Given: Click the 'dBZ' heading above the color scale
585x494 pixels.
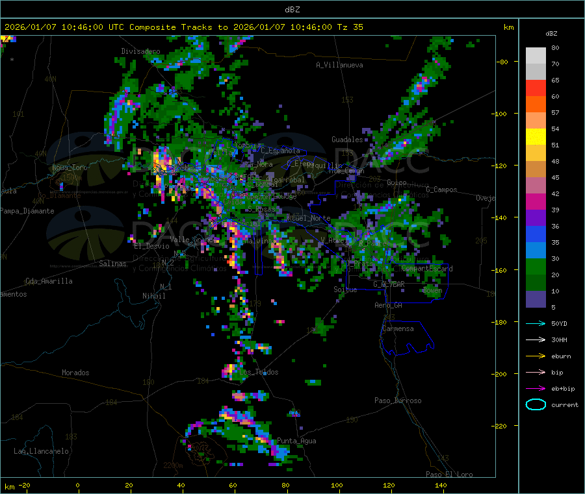Looking at the screenshot, I should click(551, 34).
